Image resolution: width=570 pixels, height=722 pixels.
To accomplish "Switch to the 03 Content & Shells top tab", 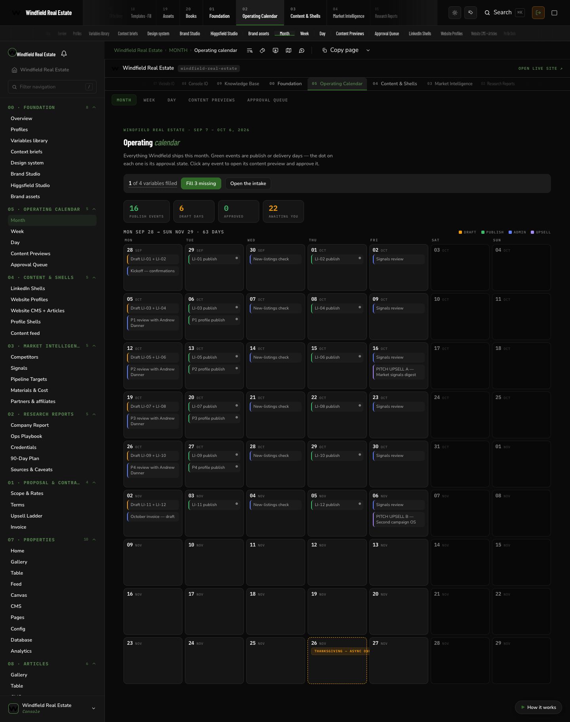I will (x=305, y=13).
